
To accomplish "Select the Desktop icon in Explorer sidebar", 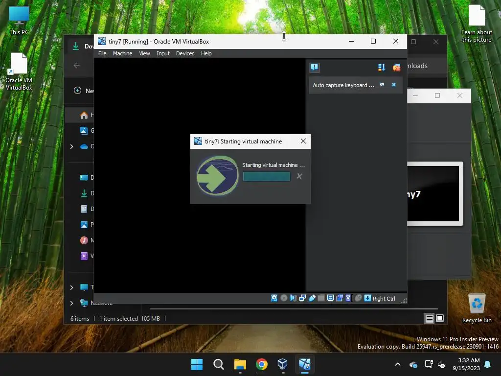I will coord(84,178).
